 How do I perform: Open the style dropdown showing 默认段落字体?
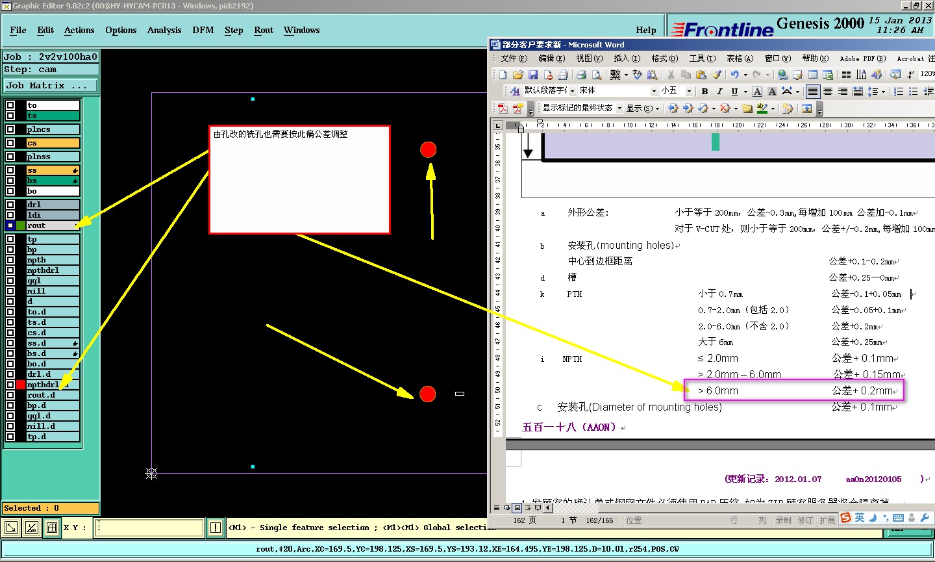click(572, 91)
